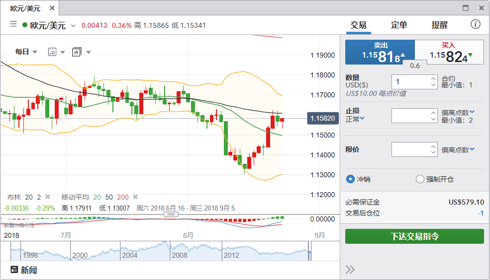Click the 买入 buy price button
Viewport: 490px width, 280px height.
coord(449,53)
